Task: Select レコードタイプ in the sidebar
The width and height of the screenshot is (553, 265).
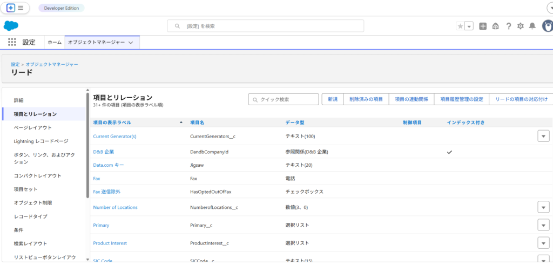Action: tap(31, 216)
